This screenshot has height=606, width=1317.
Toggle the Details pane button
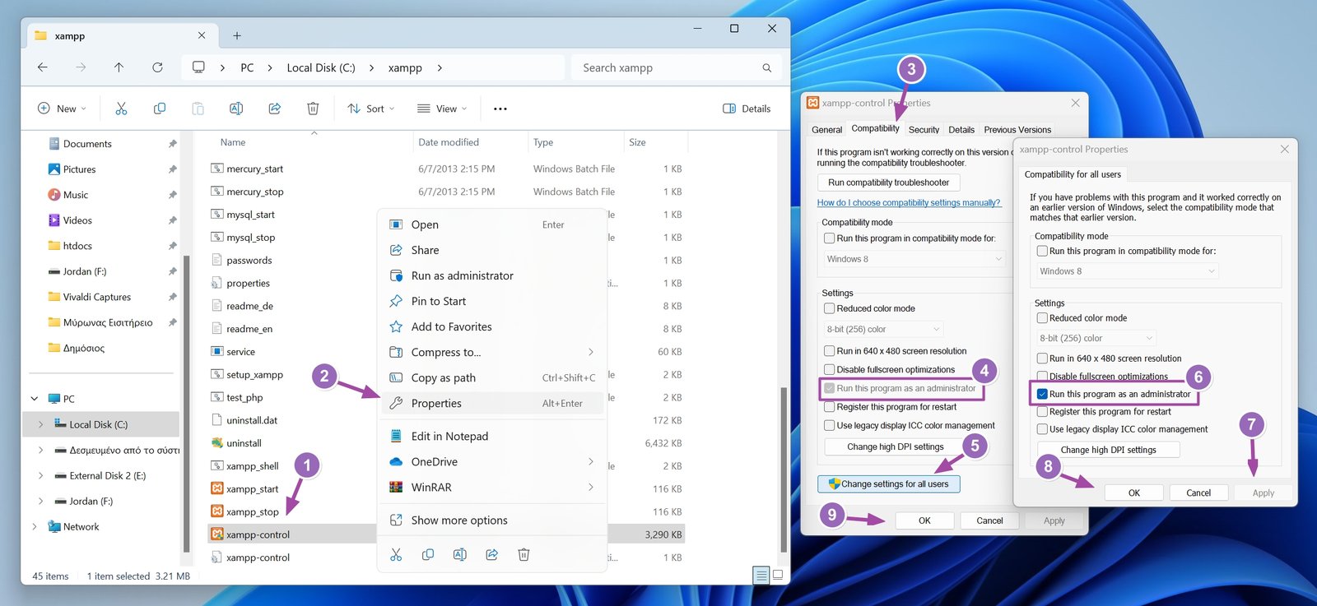[747, 109]
